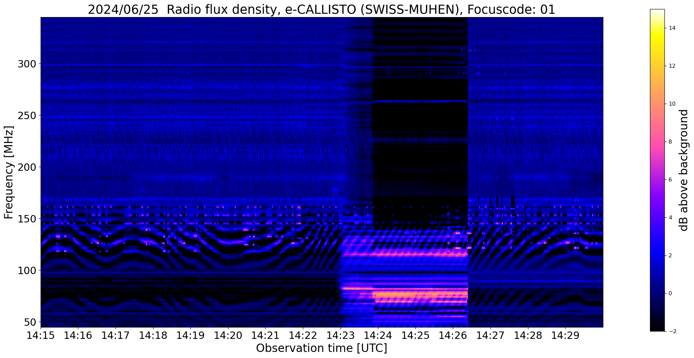Click the pink region of the colorbar near 8
The width and height of the screenshot is (694, 358).
point(657,142)
